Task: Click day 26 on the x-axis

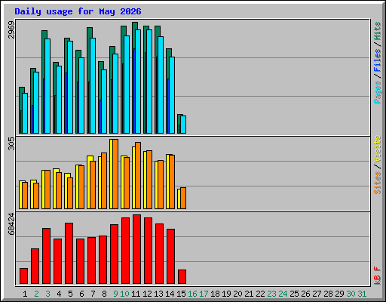Action: pos(305,294)
